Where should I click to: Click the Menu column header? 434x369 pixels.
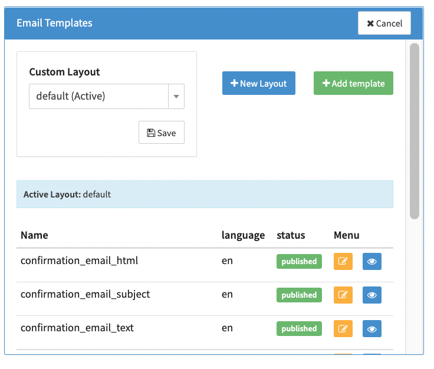pyautogui.click(x=347, y=235)
